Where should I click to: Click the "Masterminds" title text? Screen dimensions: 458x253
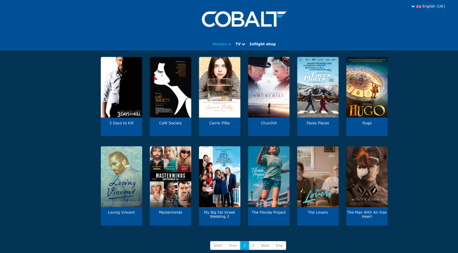(x=171, y=213)
